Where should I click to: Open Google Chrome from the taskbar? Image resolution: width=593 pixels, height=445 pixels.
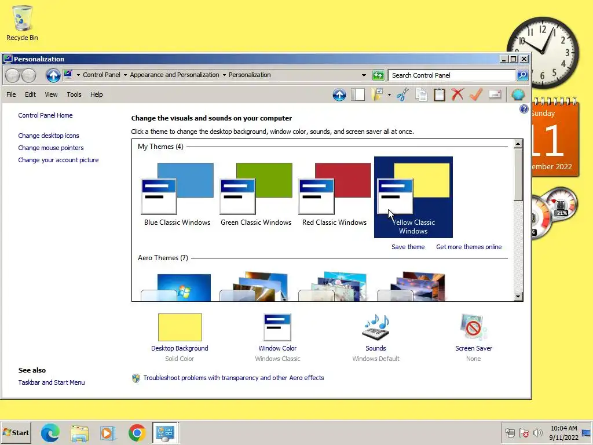pyautogui.click(x=137, y=432)
